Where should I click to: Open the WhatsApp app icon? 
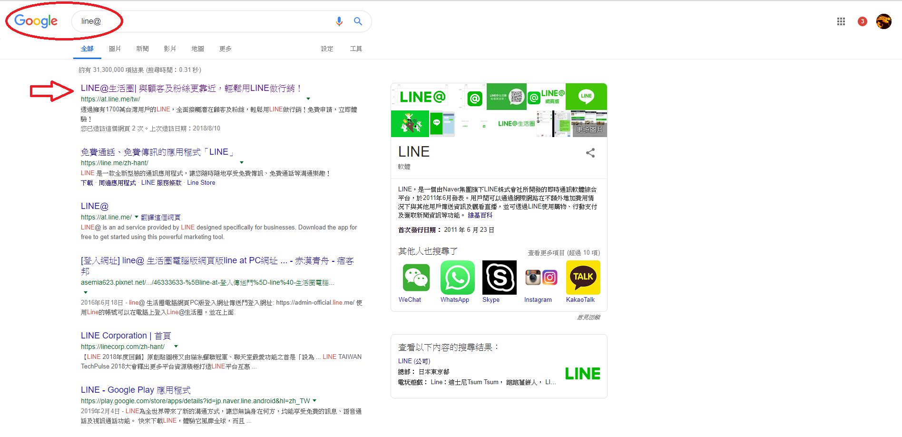[458, 278]
